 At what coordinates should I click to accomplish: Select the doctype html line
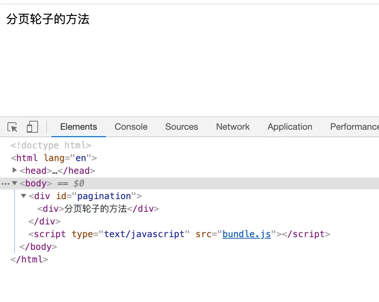coord(51,145)
